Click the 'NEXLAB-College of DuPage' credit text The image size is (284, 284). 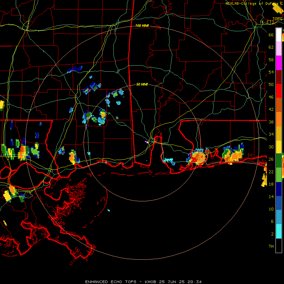pos(251,3)
